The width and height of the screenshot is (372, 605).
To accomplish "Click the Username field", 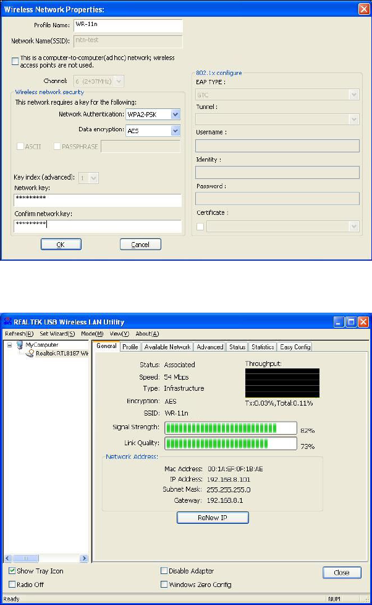I will pyautogui.click(x=277, y=146).
